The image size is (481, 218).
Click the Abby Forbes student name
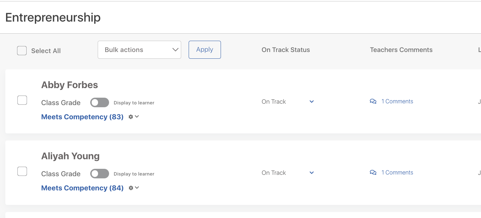(70, 85)
